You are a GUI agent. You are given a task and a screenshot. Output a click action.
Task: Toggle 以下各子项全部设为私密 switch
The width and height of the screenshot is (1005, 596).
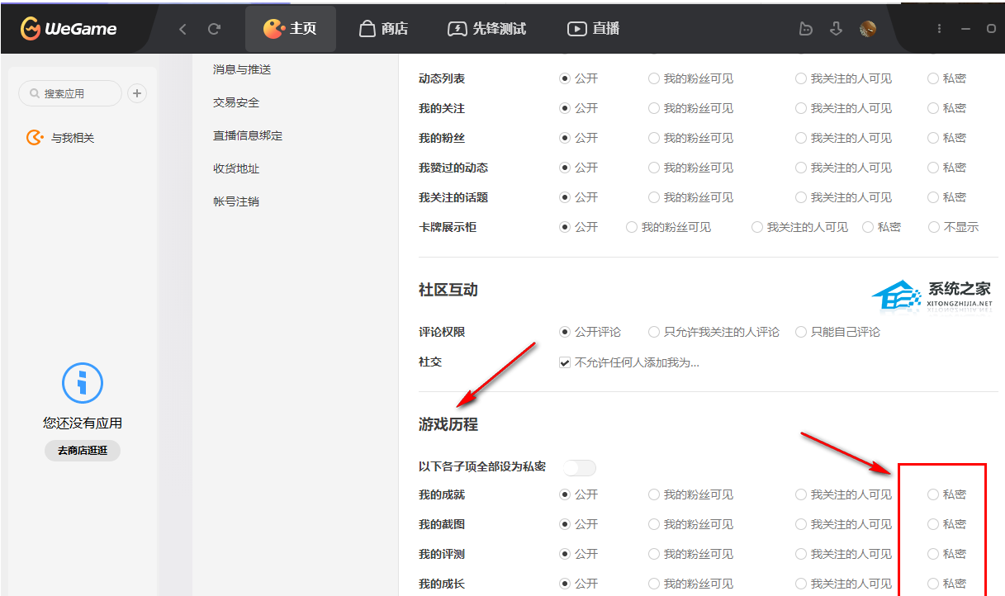point(579,468)
